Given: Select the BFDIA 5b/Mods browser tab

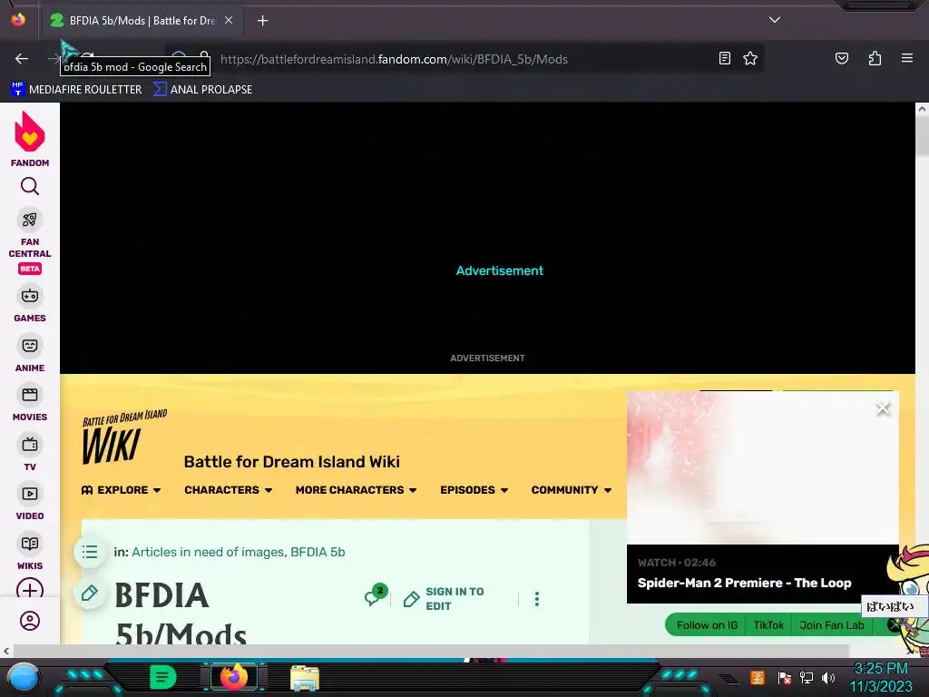Looking at the screenshot, I should pos(141,21).
